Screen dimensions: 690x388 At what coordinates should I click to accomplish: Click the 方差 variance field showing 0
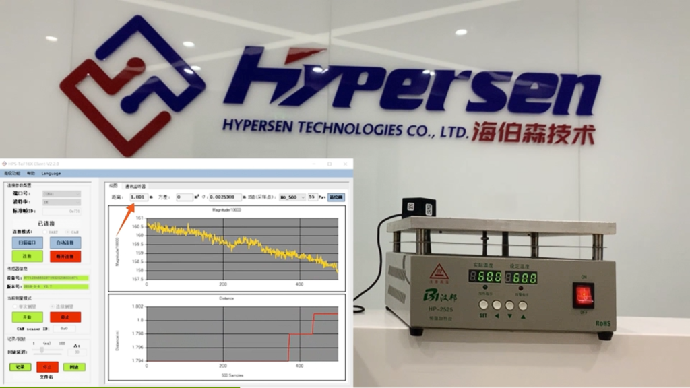(184, 197)
